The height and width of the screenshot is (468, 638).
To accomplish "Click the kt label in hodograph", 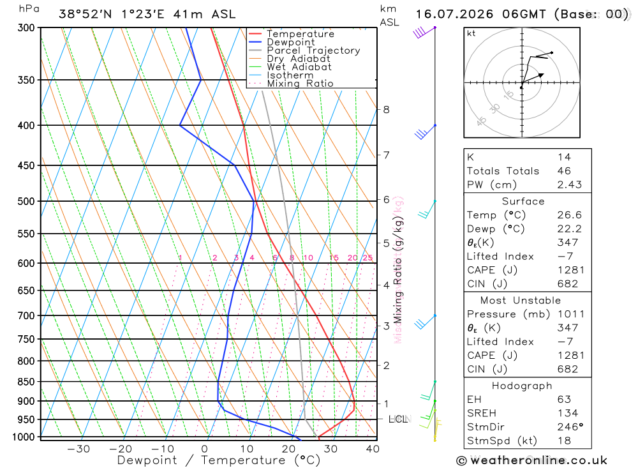I will point(471,33).
